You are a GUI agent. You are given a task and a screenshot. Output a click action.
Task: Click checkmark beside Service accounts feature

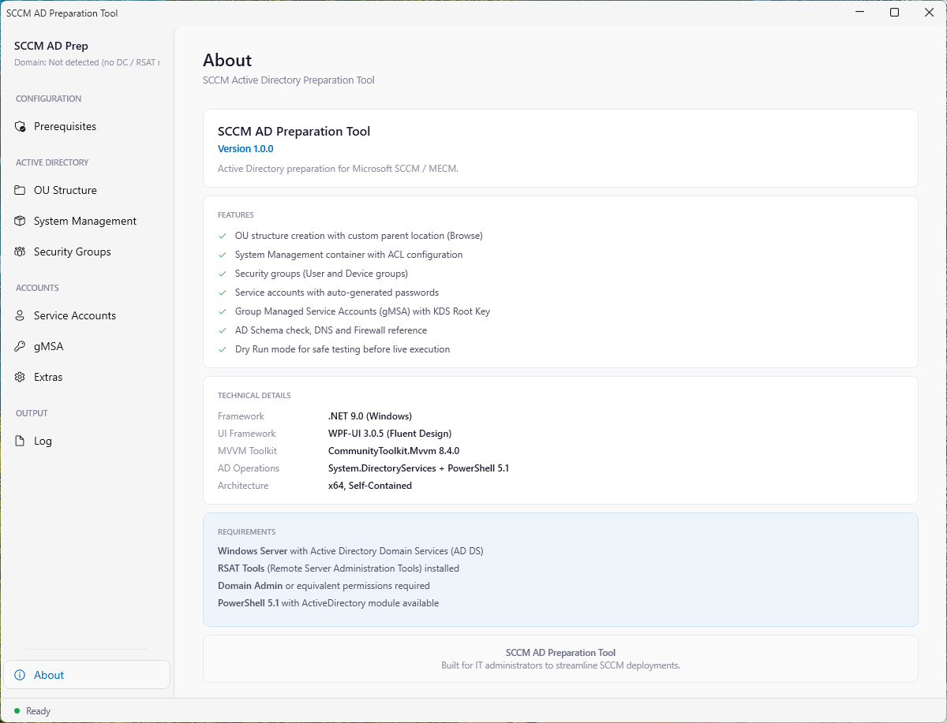point(223,293)
